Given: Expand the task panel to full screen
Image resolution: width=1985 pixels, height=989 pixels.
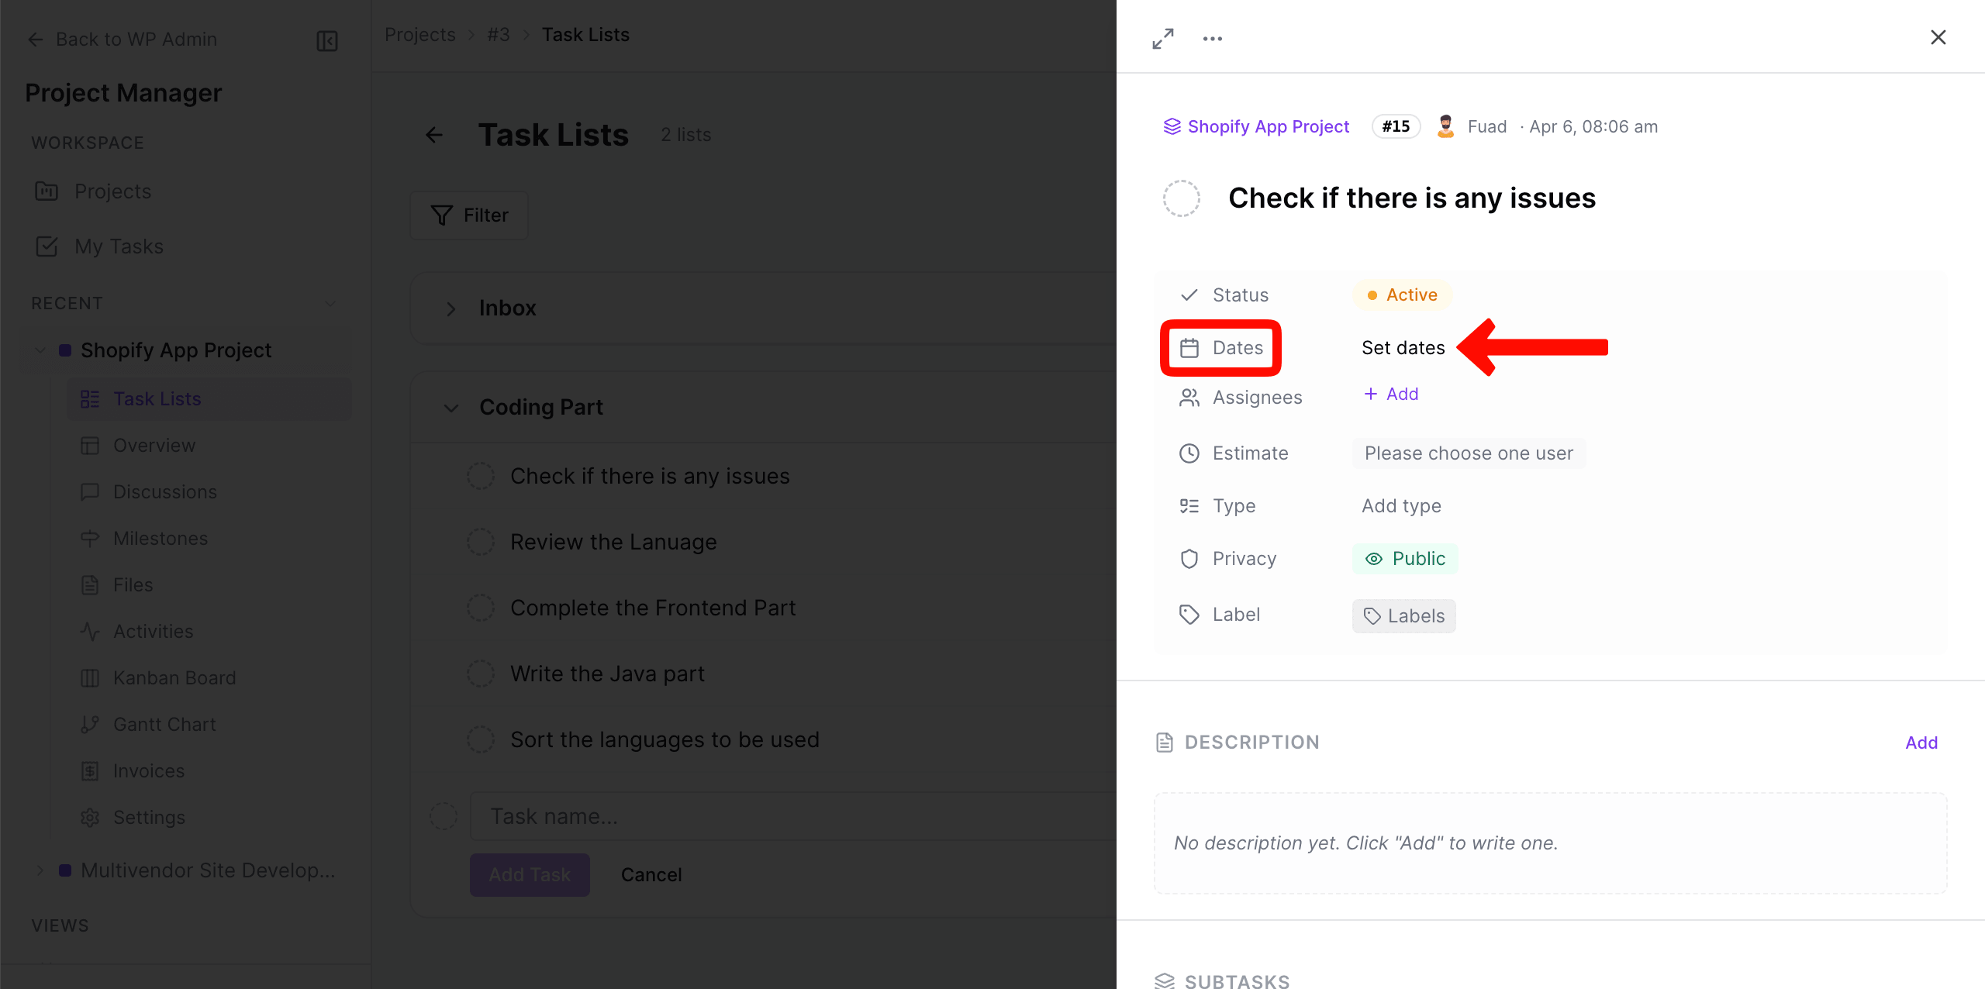Looking at the screenshot, I should (1162, 39).
